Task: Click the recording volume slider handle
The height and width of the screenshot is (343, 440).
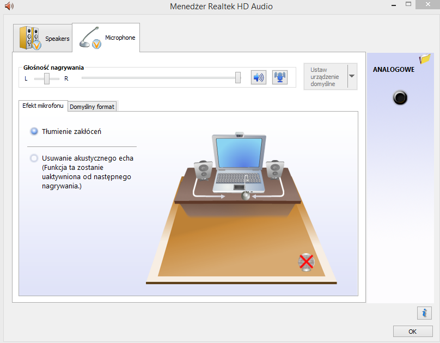Action: (x=238, y=77)
